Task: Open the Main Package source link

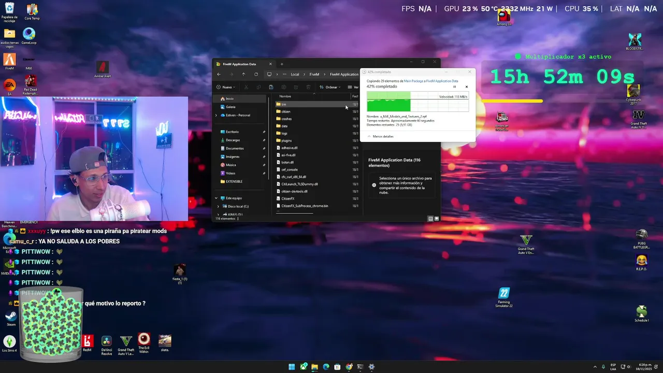Action: (x=413, y=81)
